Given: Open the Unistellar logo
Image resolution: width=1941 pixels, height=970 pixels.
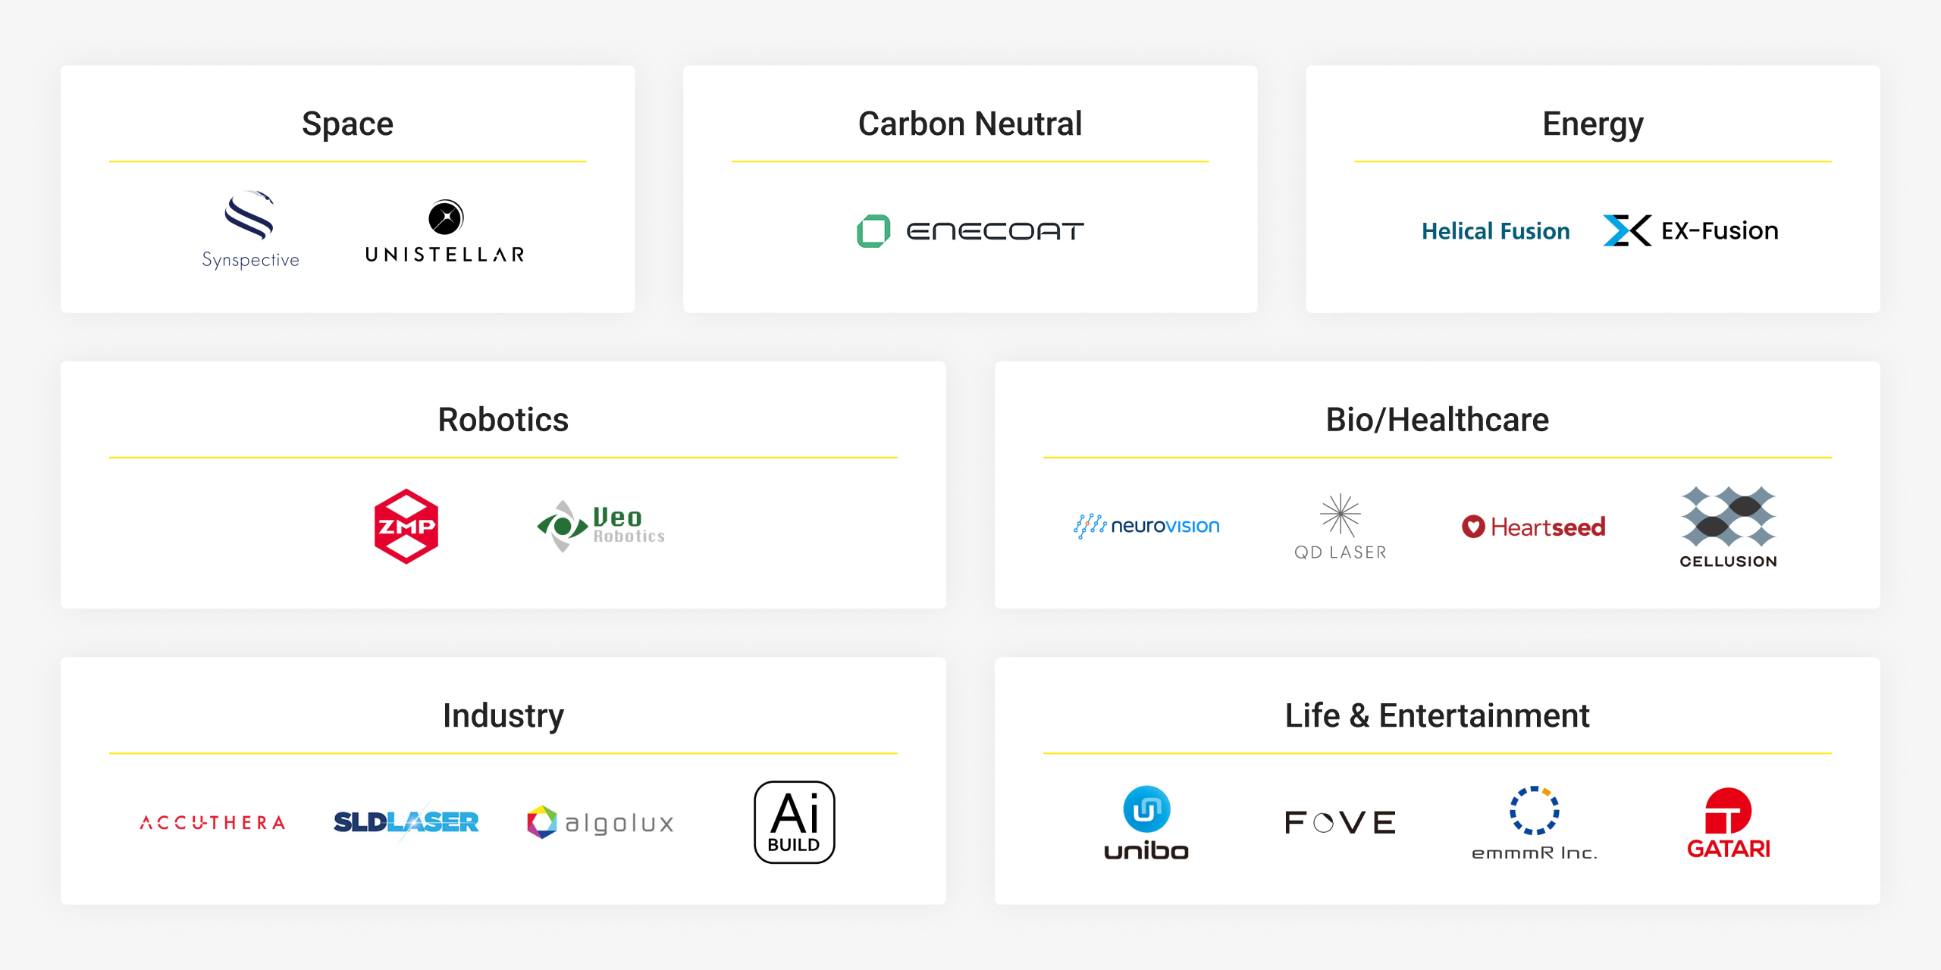Looking at the screenshot, I should point(445,232).
